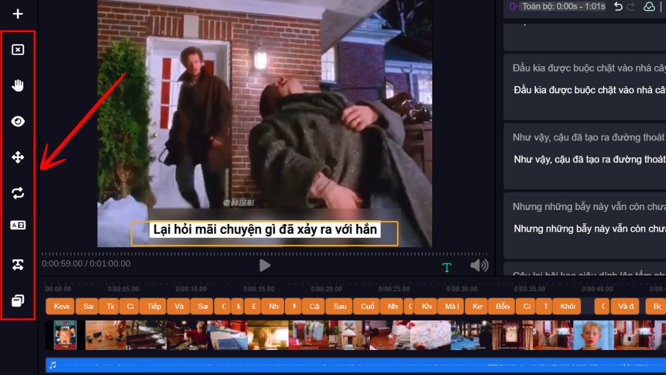Click the music note icon on audio track
666x375 pixels.
tap(52, 365)
